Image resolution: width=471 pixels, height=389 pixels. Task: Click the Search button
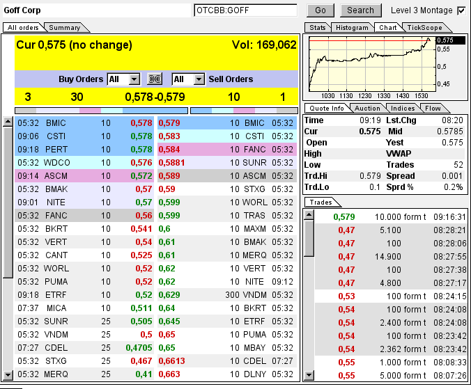pos(360,10)
